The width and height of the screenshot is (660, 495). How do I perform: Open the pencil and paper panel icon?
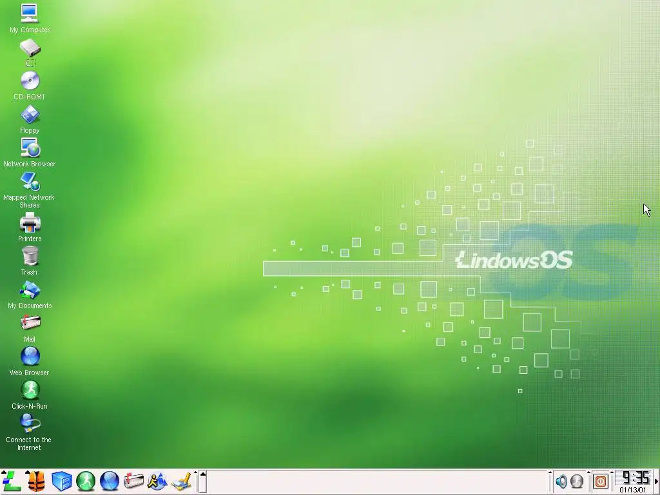181,481
